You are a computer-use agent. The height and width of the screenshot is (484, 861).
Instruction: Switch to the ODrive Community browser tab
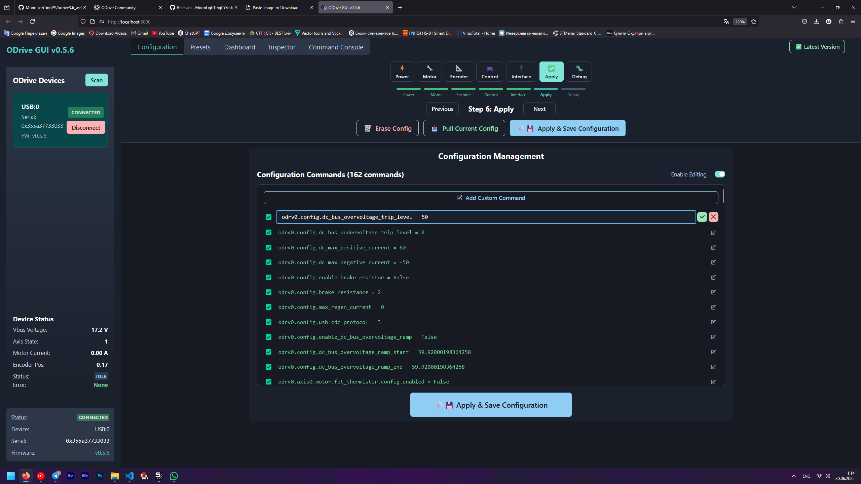tap(127, 7)
